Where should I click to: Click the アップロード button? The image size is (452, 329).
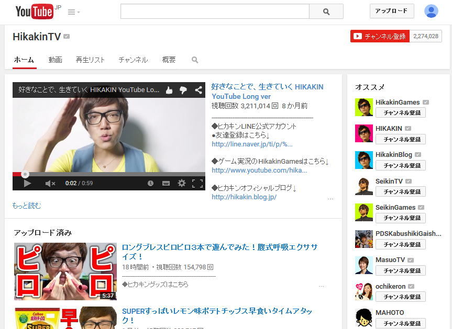tap(391, 11)
